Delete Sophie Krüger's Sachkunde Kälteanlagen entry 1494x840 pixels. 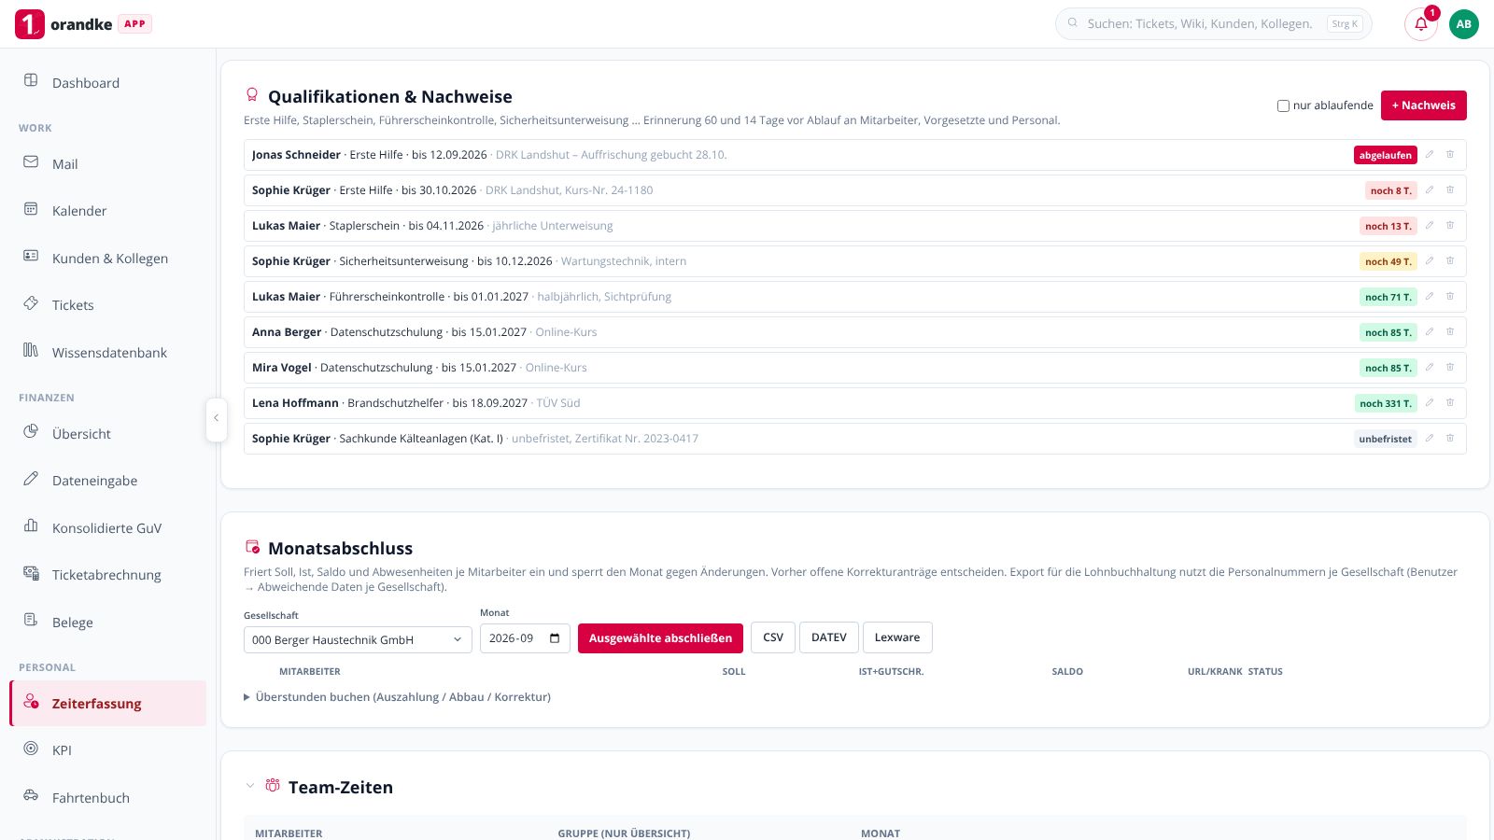click(1450, 439)
